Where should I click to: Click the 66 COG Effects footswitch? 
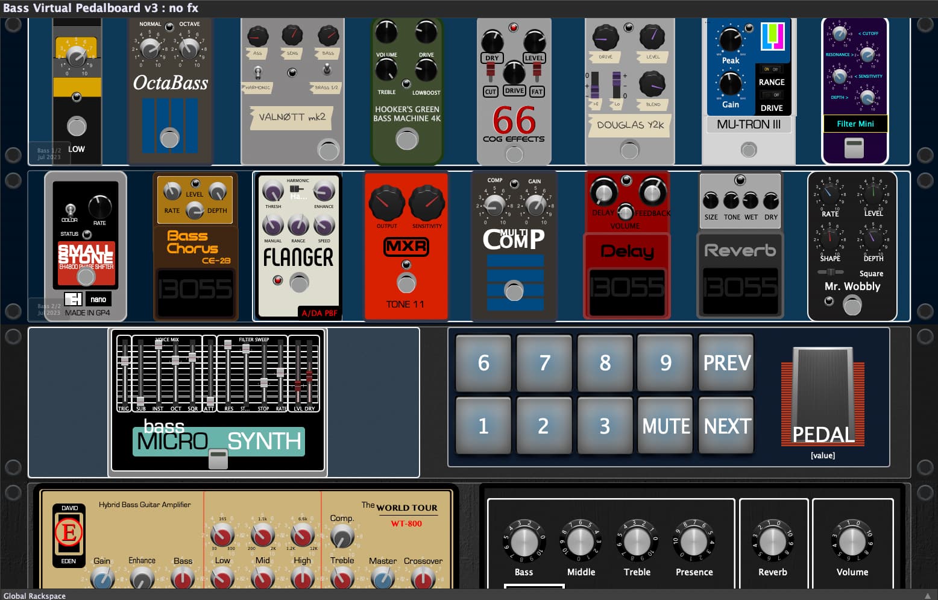[514, 154]
